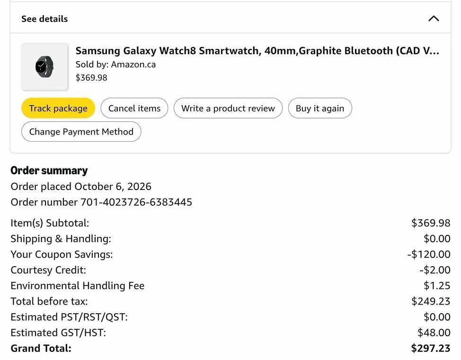Image resolution: width=461 pixels, height=360 pixels.
Task: Select the Grand Total $297.23 amount
Action: (x=430, y=348)
